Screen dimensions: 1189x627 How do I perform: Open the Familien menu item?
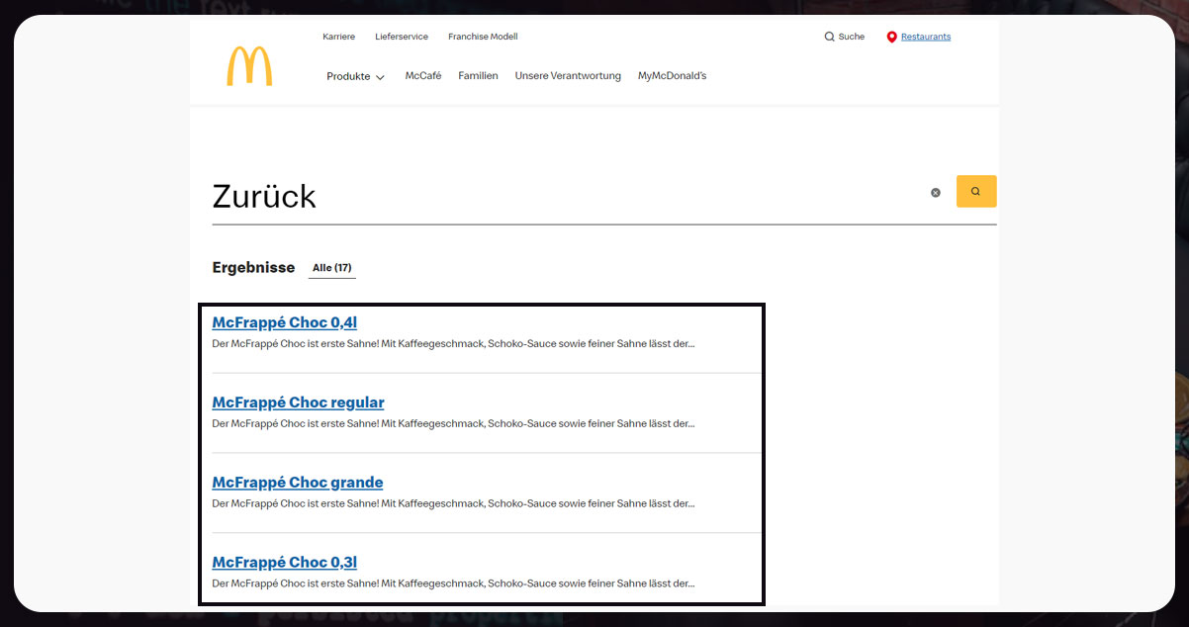coord(478,76)
